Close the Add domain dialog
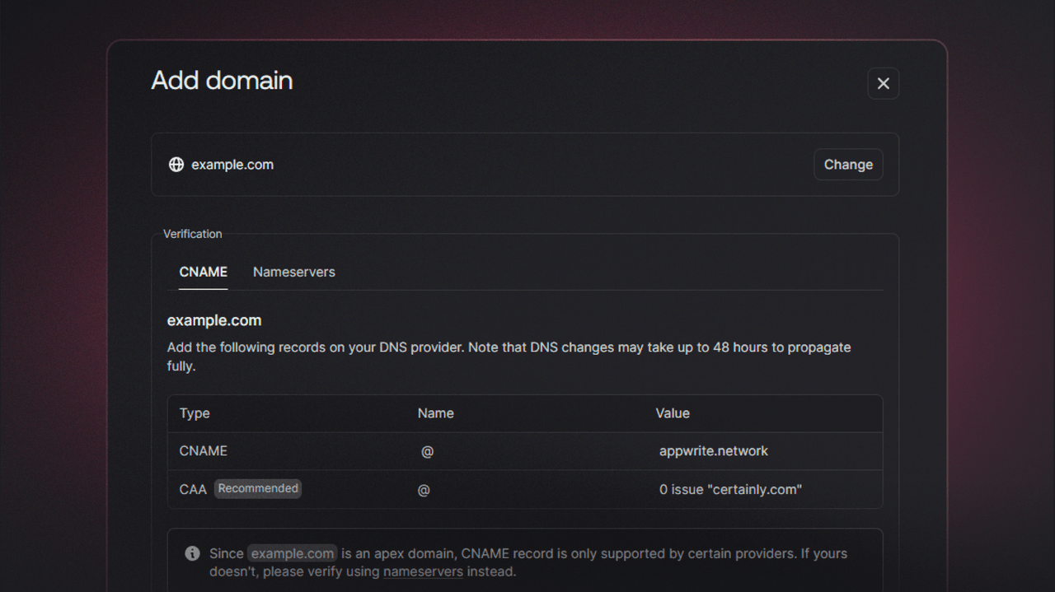 pyautogui.click(x=883, y=83)
